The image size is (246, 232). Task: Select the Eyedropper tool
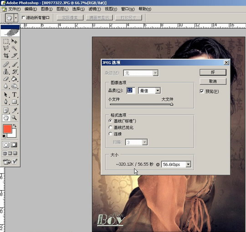[14, 110]
